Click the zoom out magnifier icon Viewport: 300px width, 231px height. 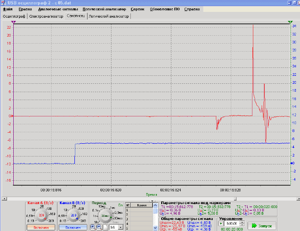[99, 227]
